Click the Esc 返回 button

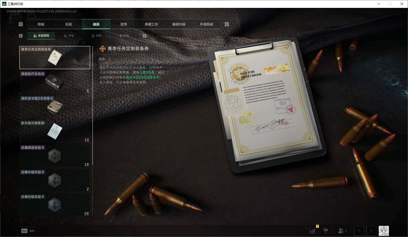[28, 231]
